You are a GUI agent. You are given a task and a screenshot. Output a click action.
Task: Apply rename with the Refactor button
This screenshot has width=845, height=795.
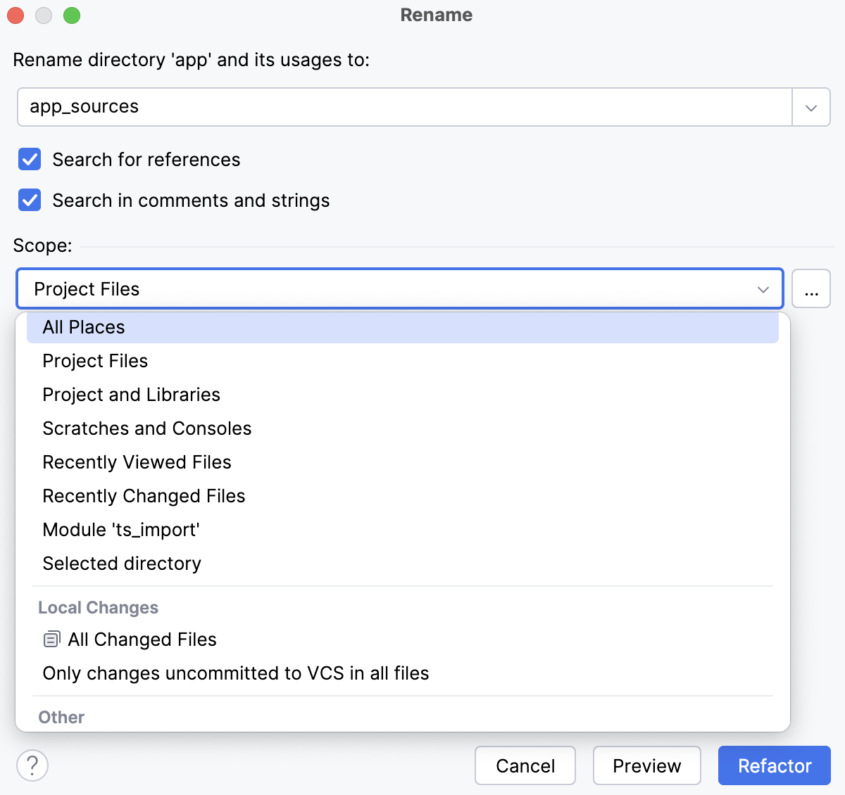(774, 765)
